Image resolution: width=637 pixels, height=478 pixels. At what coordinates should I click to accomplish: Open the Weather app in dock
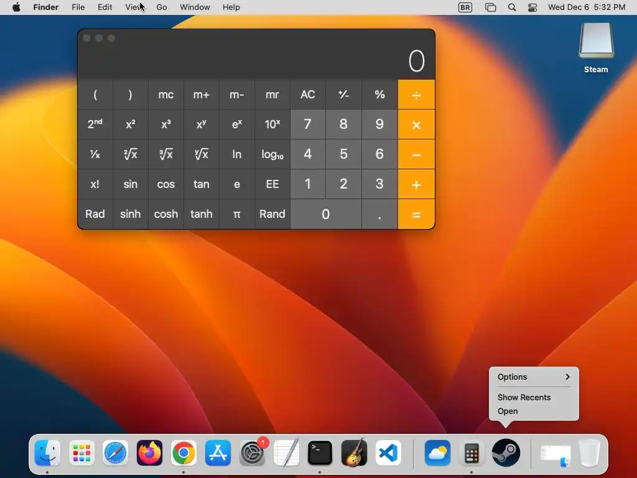pyautogui.click(x=437, y=453)
